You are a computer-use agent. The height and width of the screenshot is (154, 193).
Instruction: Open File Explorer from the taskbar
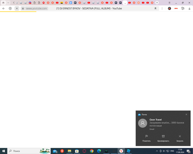69,151
